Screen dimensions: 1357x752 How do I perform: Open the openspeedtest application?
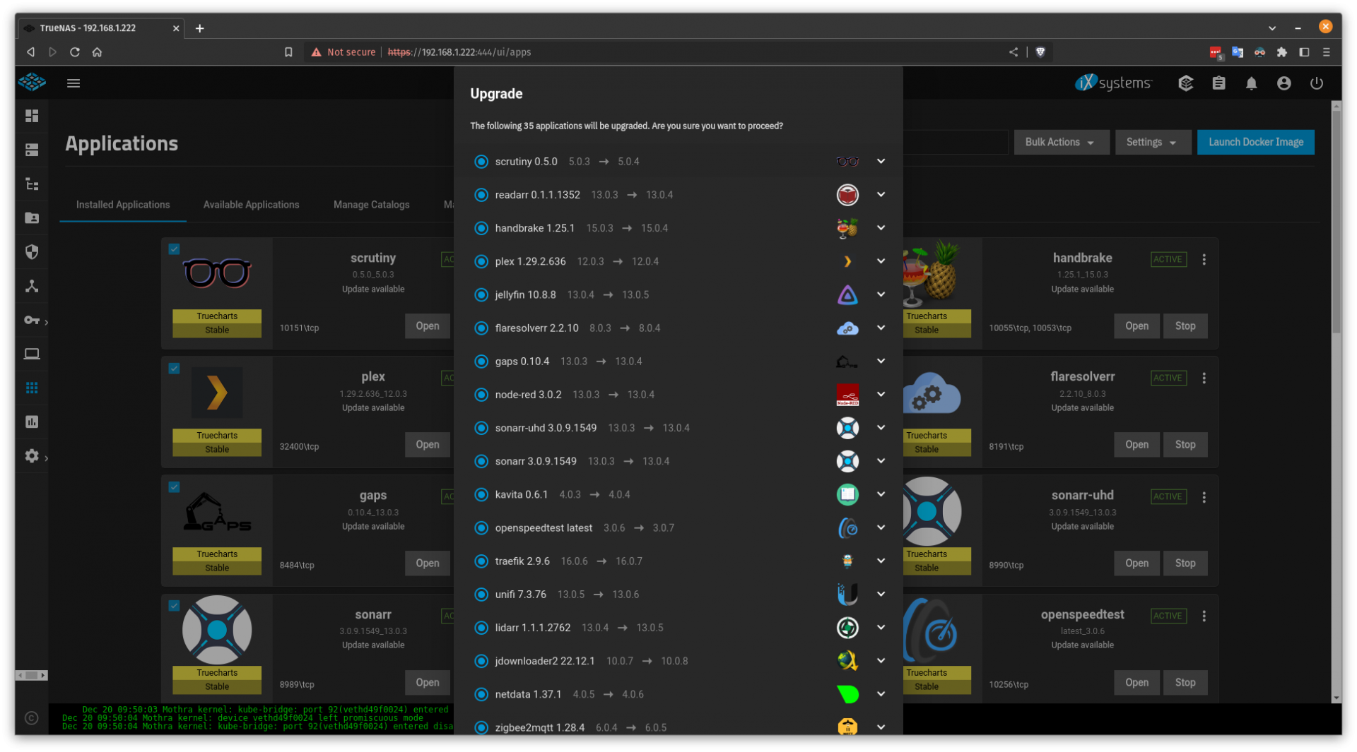[1136, 683]
